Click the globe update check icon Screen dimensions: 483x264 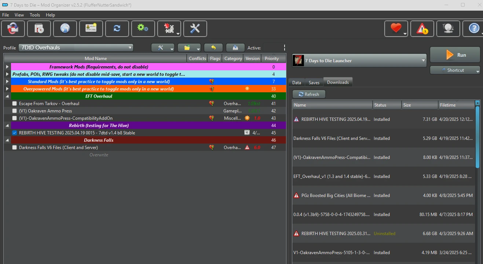click(448, 29)
